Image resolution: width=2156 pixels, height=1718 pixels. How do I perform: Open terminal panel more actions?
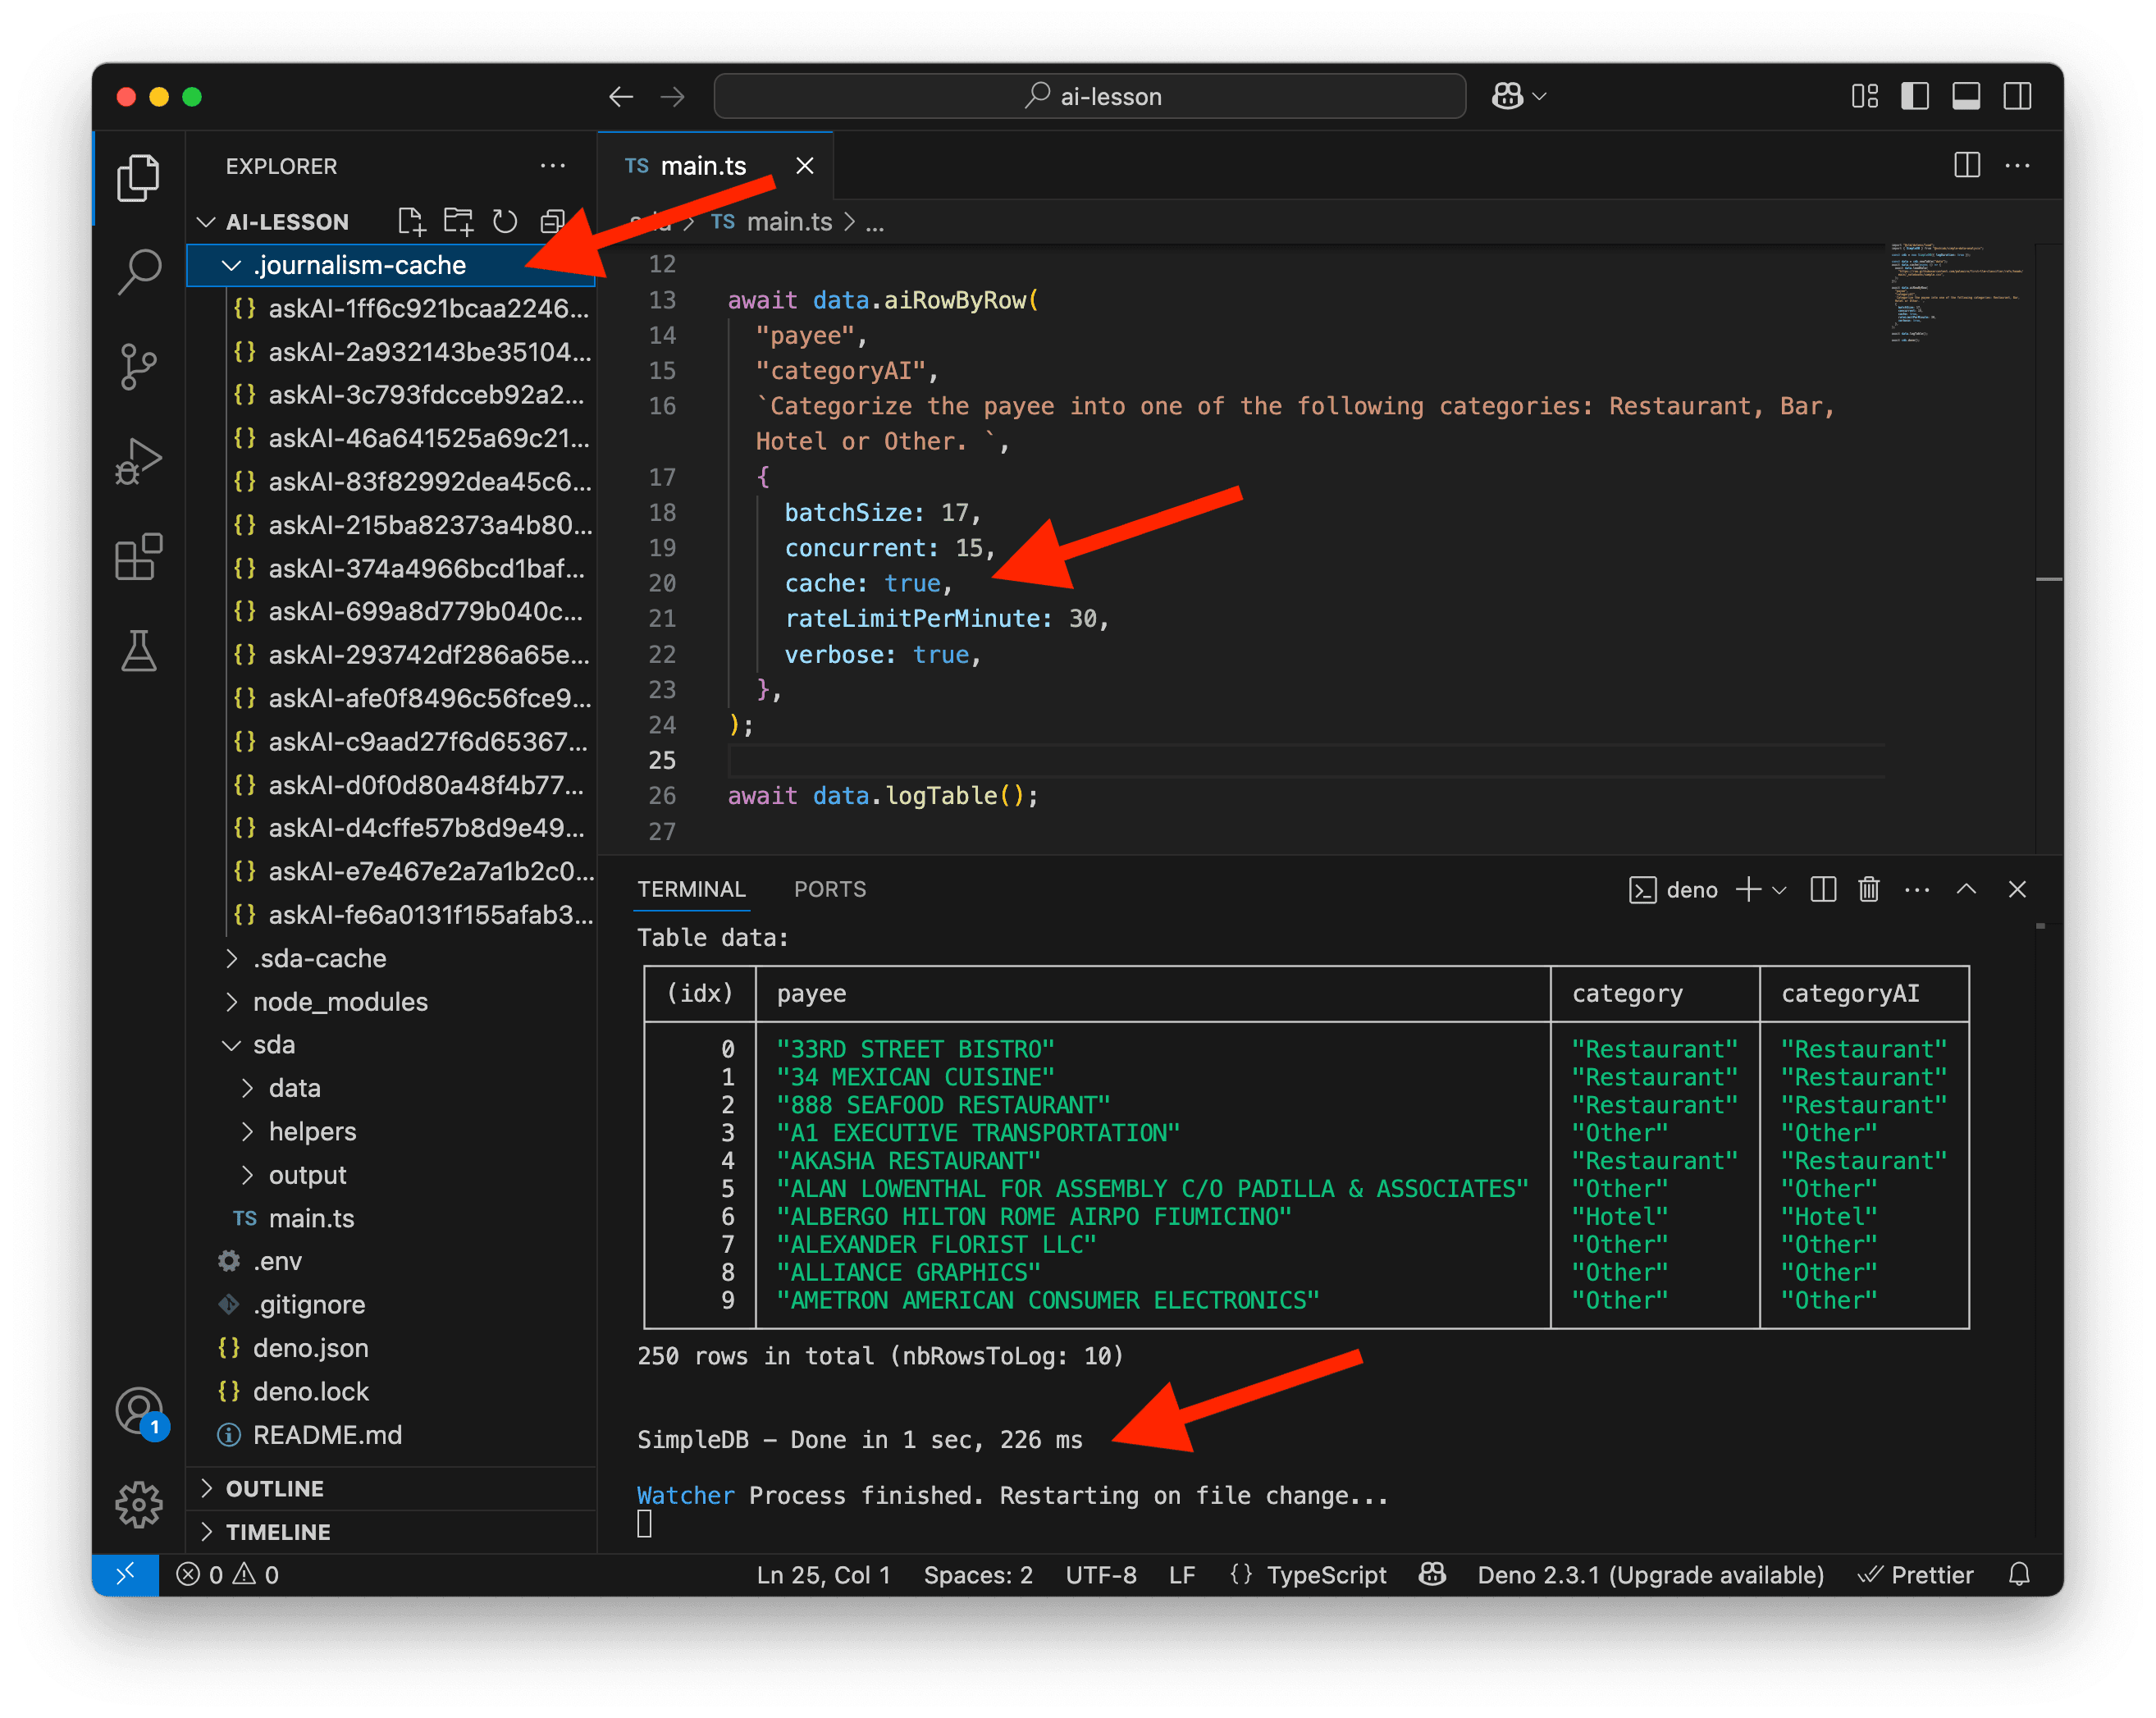click(x=1916, y=889)
